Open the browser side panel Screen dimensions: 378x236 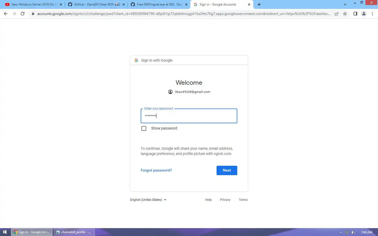pyautogui.click(x=355, y=14)
